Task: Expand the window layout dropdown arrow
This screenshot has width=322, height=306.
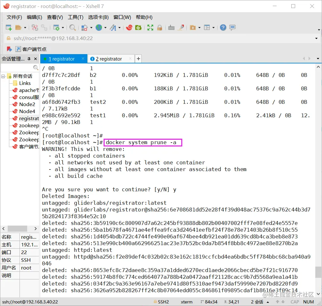Action: pos(213,28)
